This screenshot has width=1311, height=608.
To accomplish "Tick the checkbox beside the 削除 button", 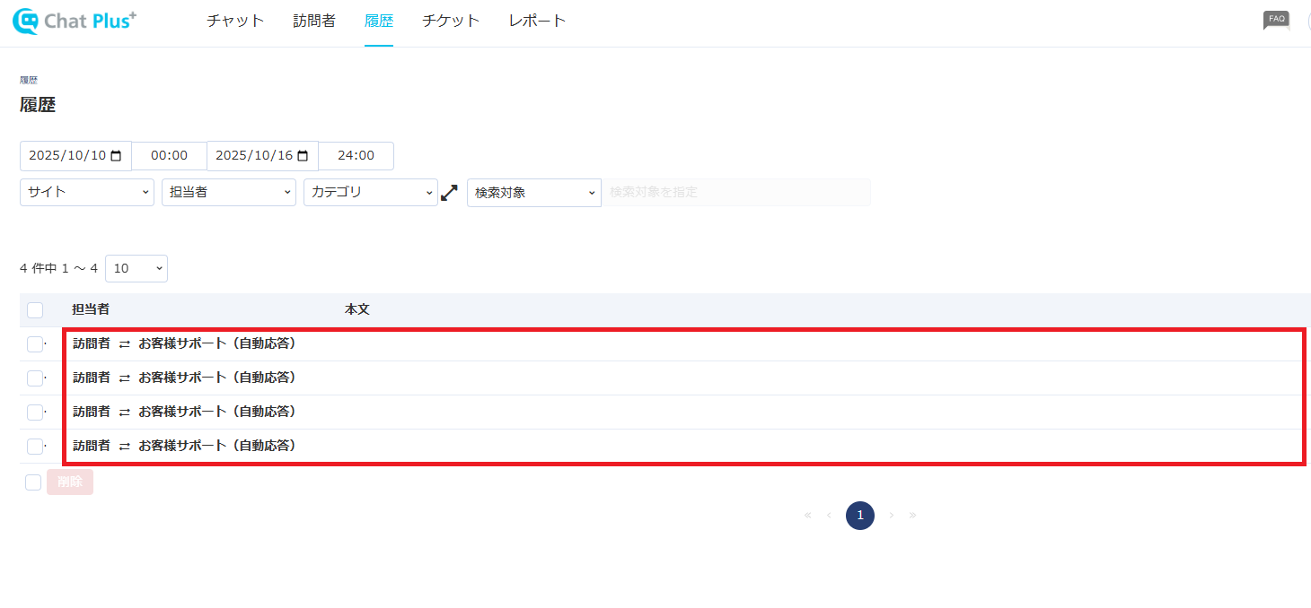I will (33, 482).
